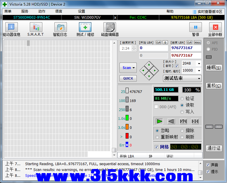
Task: Click the left arrow on navigation diamond
Action: [x=143, y=70]
